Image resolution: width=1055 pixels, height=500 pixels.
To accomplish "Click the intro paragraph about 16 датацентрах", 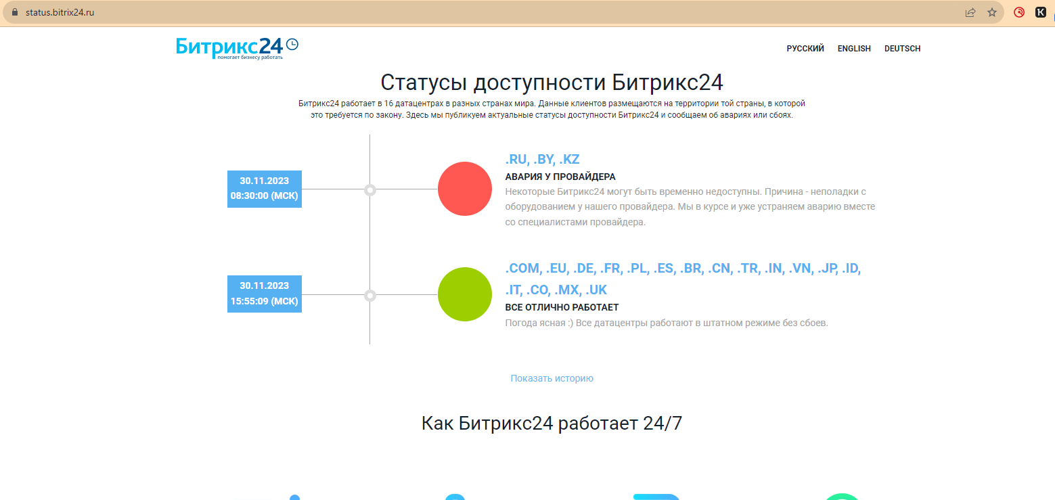I will click(x=552, y=109).
